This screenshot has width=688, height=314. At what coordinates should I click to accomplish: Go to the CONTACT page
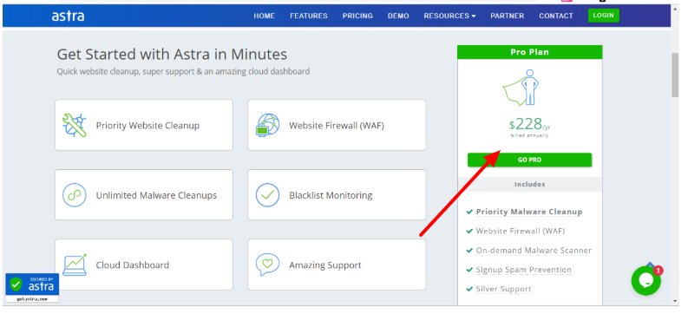click(556, 16)
